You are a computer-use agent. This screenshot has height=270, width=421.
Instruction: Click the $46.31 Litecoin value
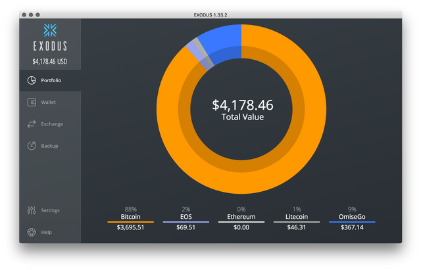tap(297, 227)
